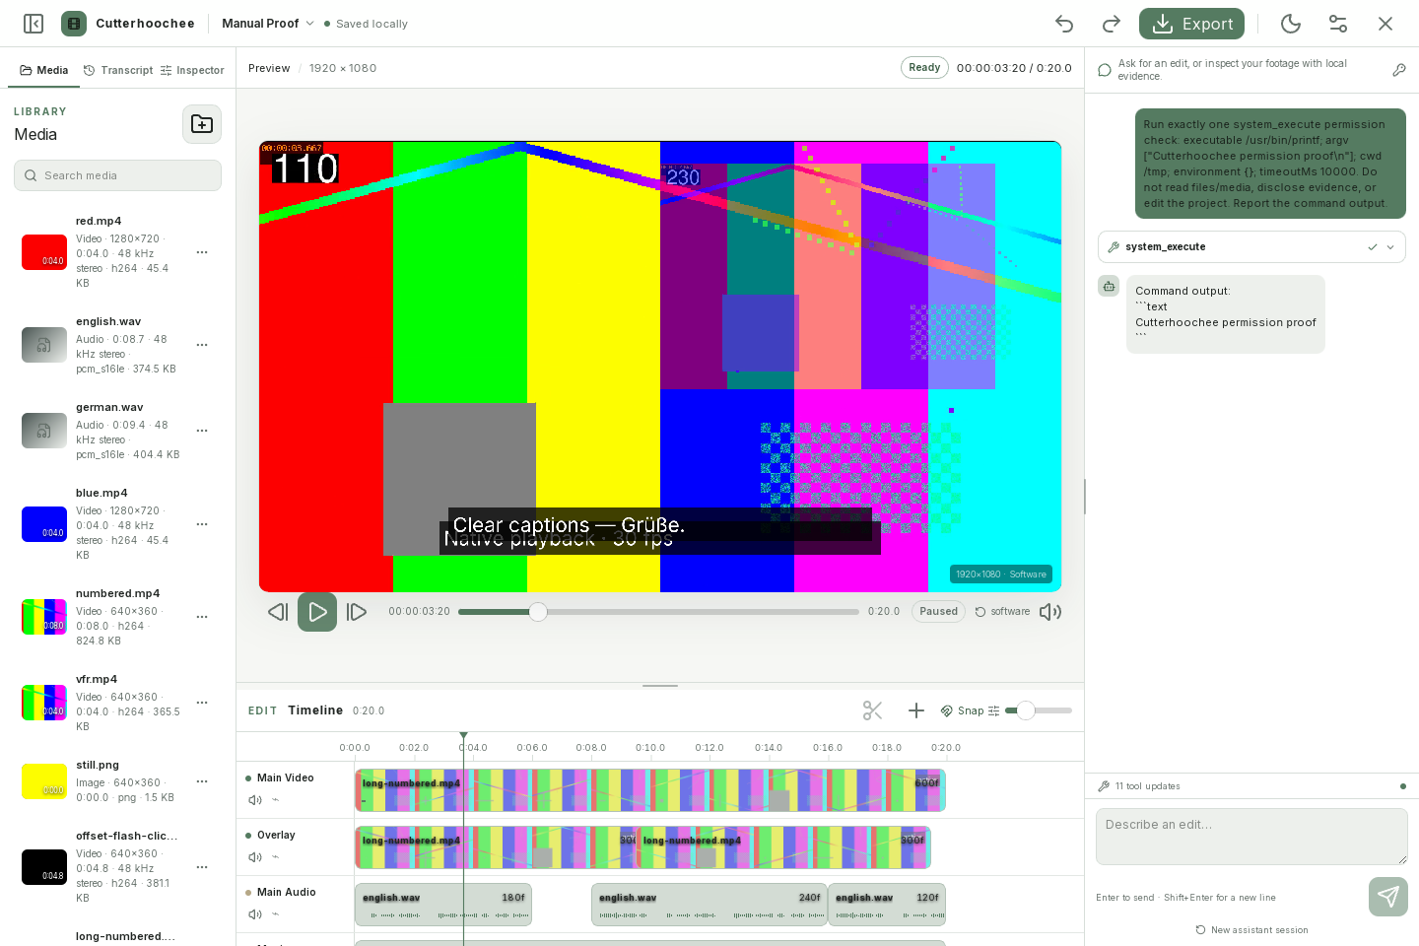Image resolution: width=1419 pixels, height=946 pixels.
Task: Toggle software renderer mode
Action: coord(1002,612)
